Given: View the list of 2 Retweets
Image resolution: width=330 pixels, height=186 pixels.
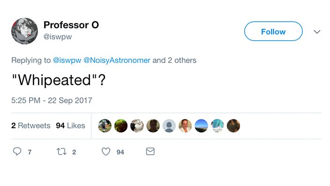Looking at the screenshot, I should coord(31,126).
